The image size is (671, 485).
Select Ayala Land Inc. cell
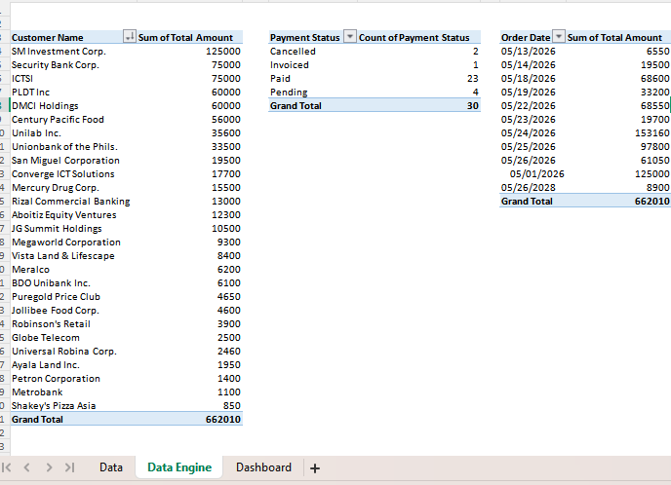tap(73, 365)
